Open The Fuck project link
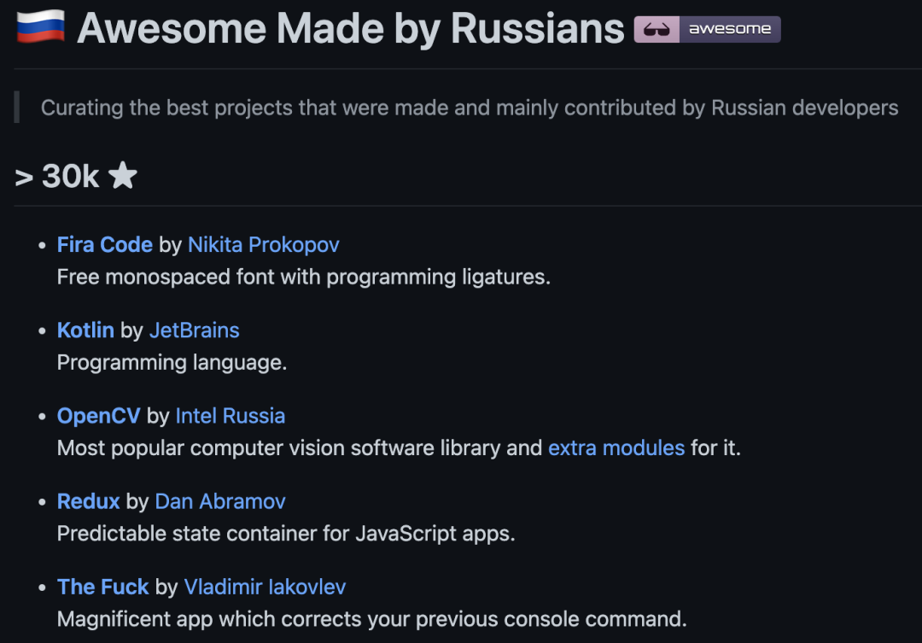Image resolution: width=922 pixels, height=643 pixels. tap(102, 587)
